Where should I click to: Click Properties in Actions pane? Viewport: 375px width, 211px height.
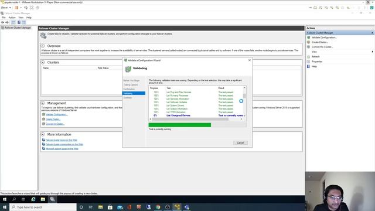pos(317,62)
